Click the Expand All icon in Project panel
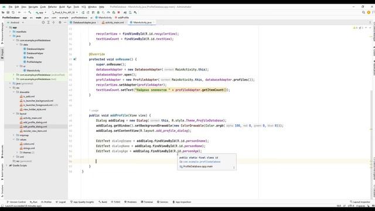This screenshot has height=211, width=375. coord(48,22)
